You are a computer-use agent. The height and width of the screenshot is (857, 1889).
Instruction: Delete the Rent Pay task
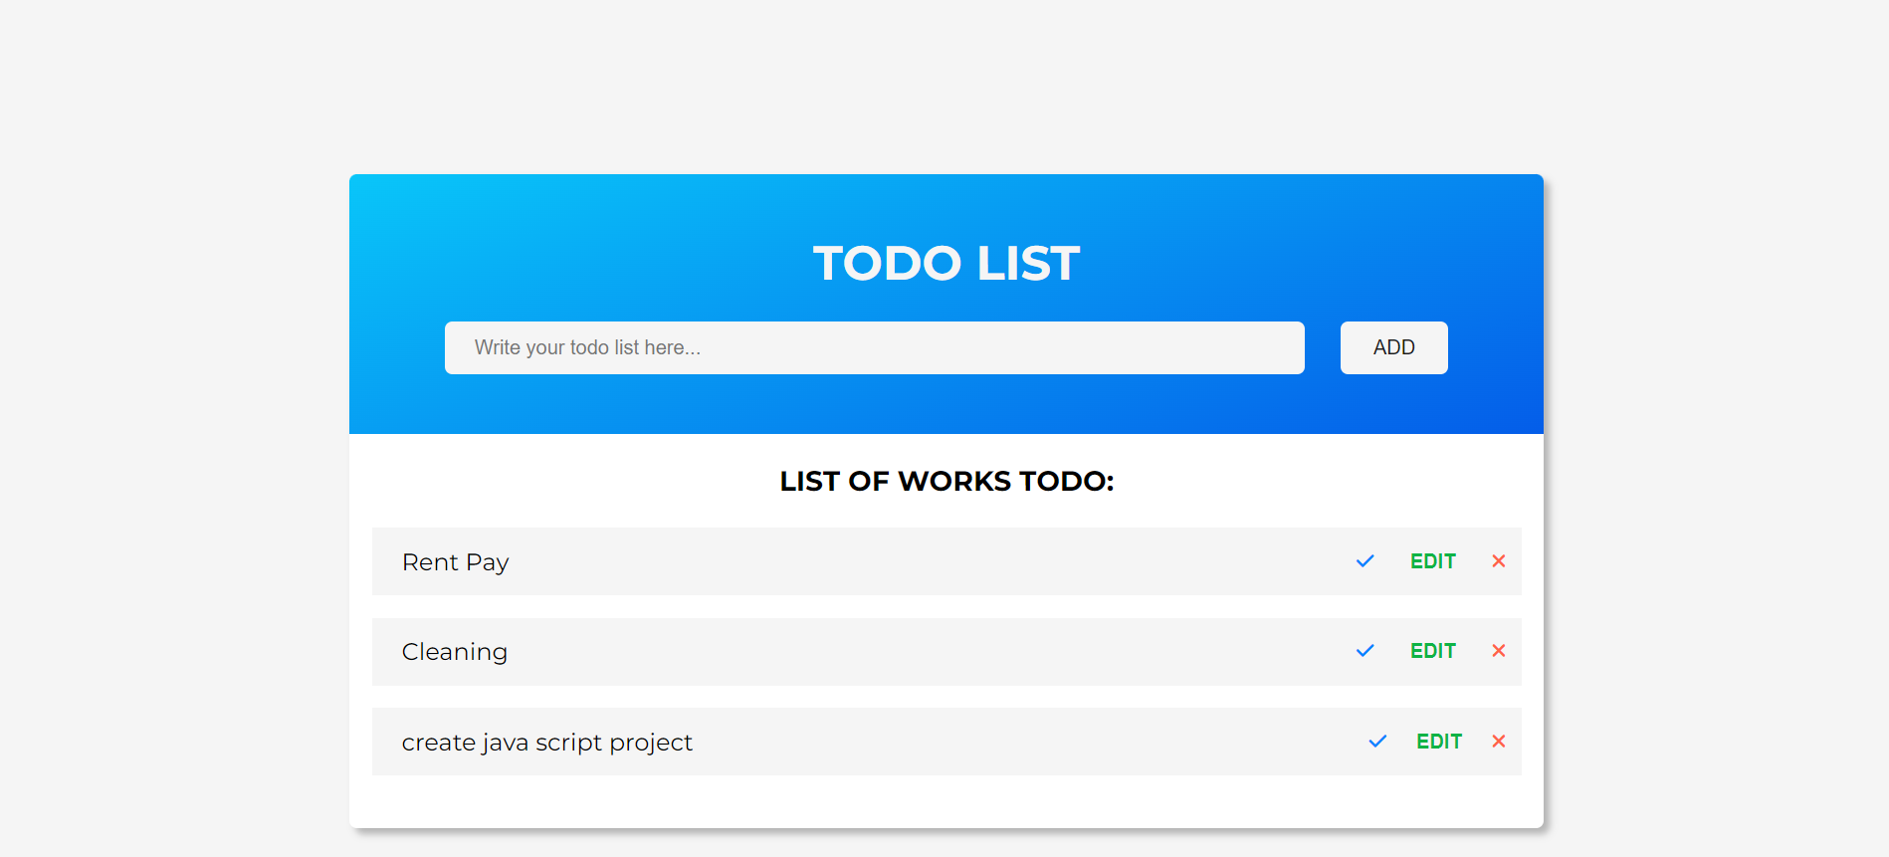pos(1498,561)
